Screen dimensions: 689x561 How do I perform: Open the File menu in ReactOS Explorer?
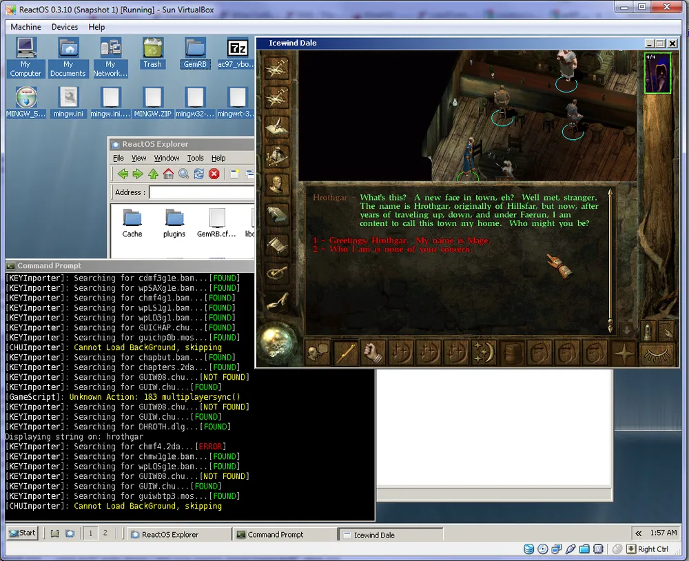pyautogui.click(x=119, y=158)
